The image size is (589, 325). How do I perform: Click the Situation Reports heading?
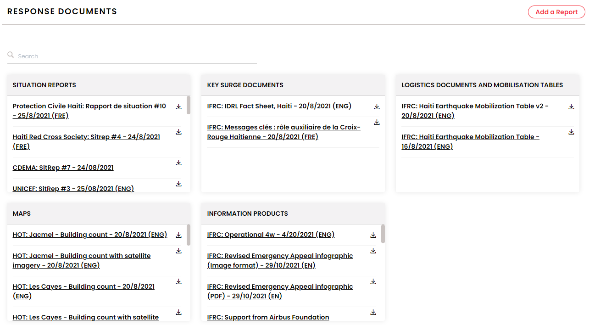tap(44, 85)
